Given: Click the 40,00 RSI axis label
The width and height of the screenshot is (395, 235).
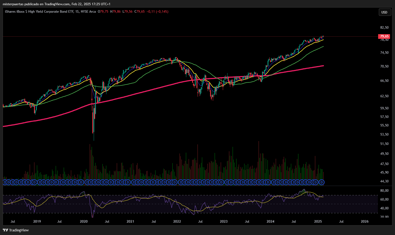Looking at the screenshot, I should (384, 208).
